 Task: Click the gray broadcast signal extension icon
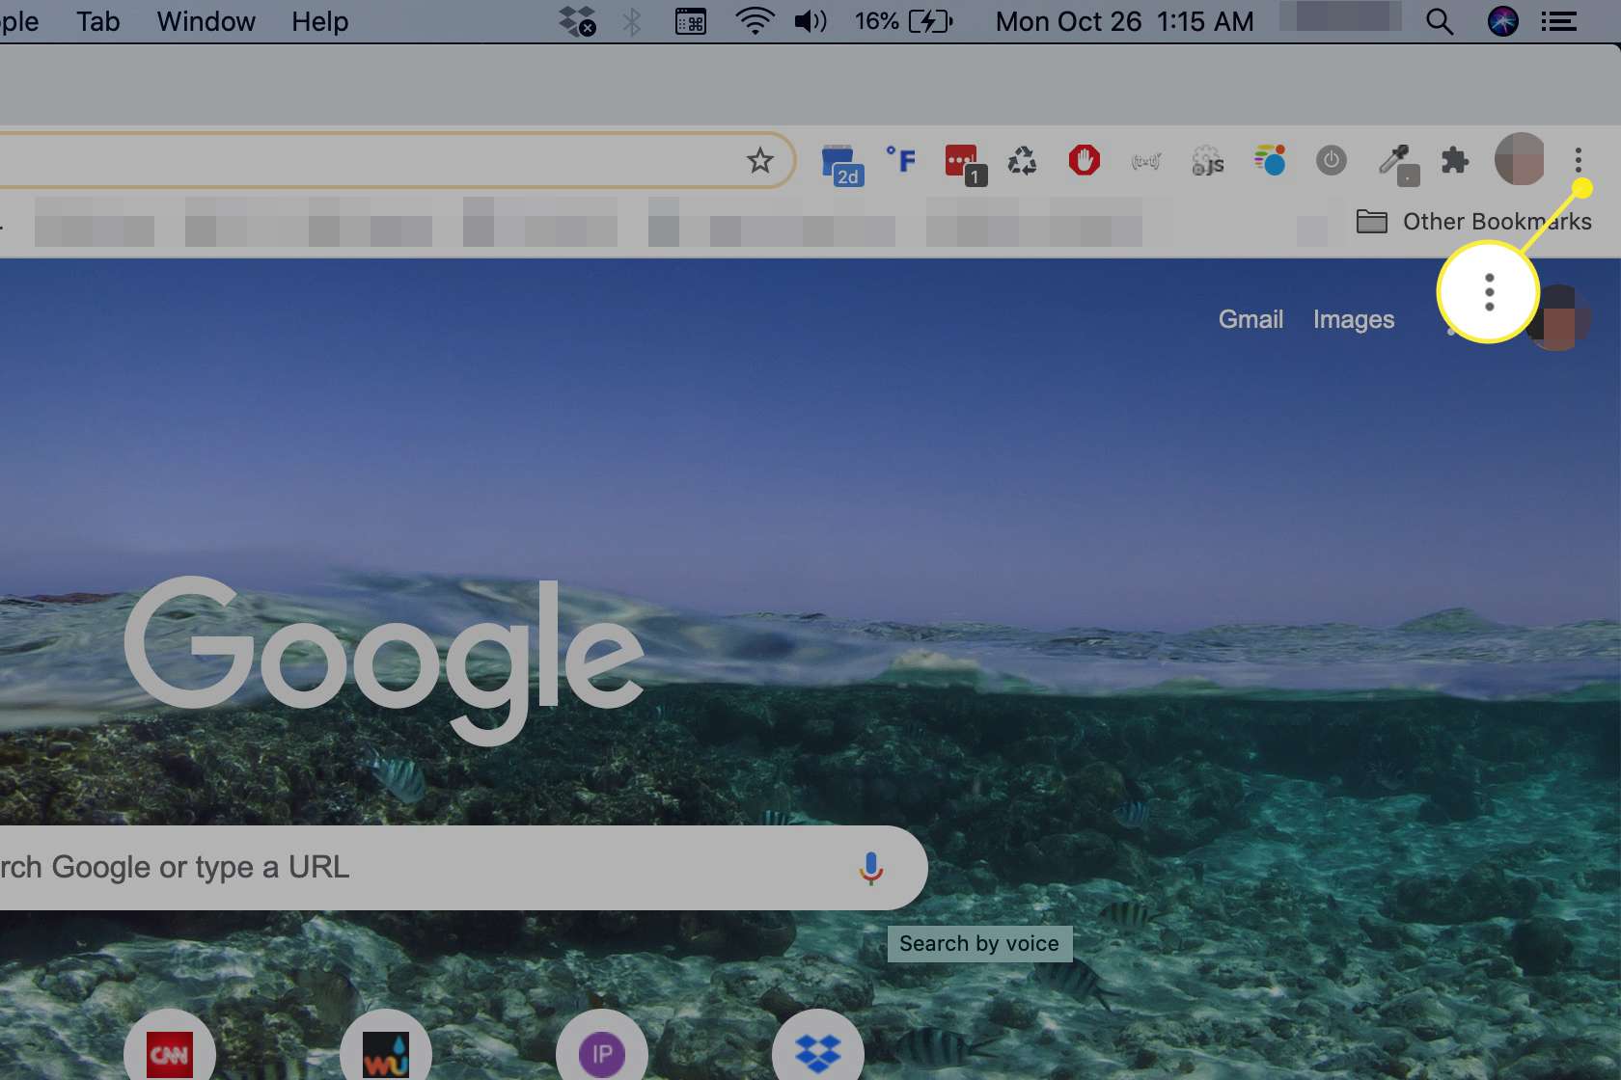click(x=1146, y=161)
